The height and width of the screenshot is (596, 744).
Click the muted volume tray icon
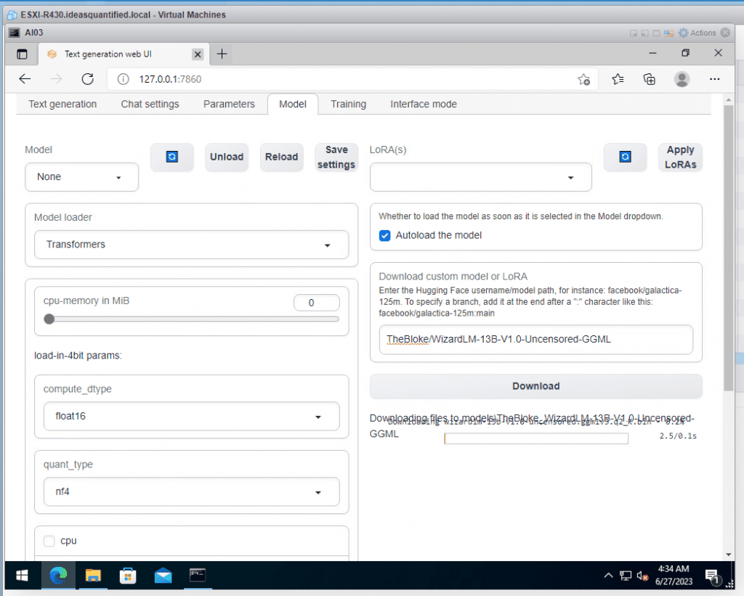click(x=642, y=576)
